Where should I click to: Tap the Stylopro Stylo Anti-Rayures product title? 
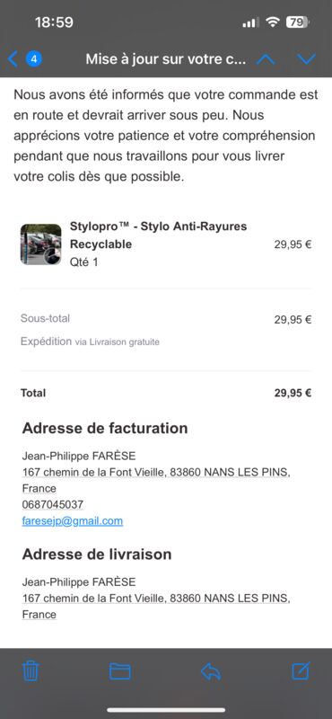coord(158,235)
